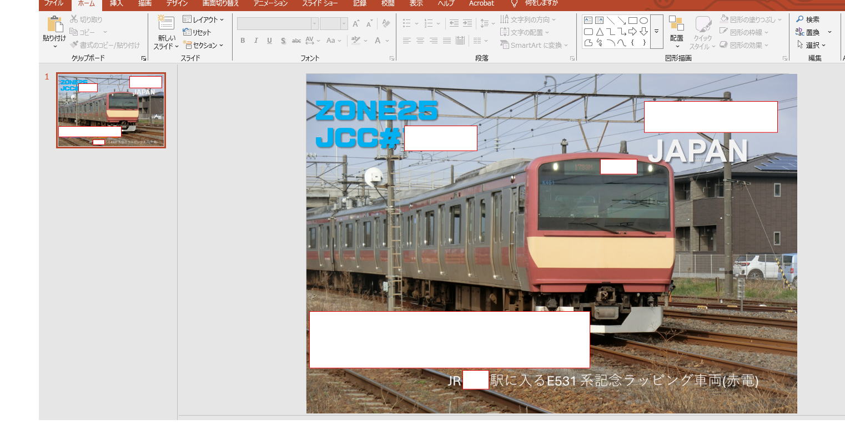Screen dimensions: 845x429
Task: Switch to the スライド ショー tab
Action: click(320, 3)
